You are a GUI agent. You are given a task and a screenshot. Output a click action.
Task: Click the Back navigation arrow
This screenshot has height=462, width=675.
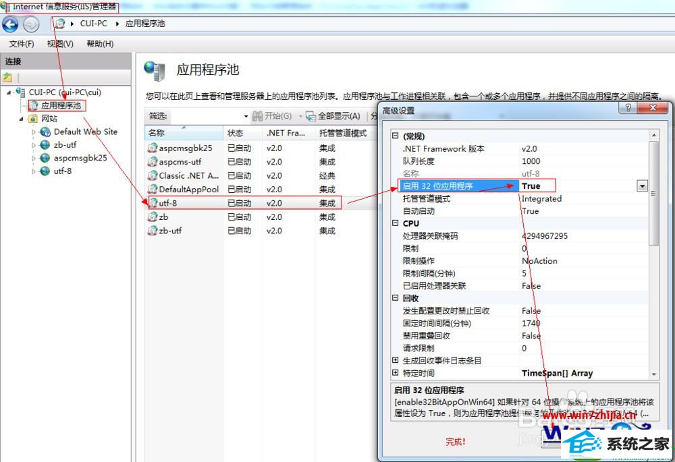point(10,24)
